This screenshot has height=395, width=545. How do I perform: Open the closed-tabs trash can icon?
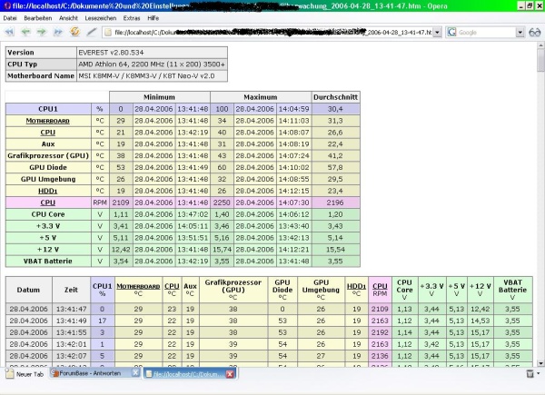coord(530,373)
